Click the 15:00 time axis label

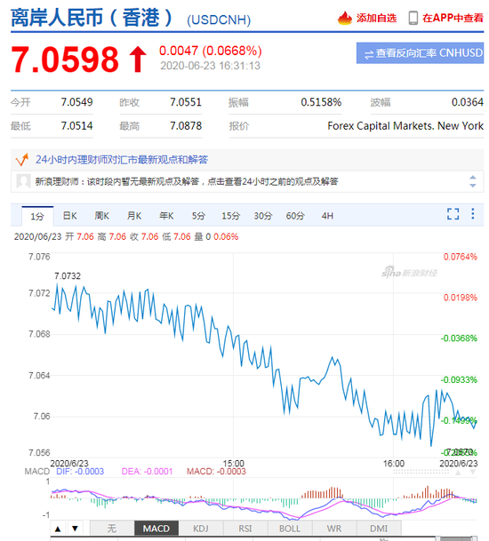(234, 463)
